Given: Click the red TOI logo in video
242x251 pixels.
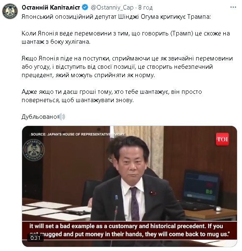Looking at the screenshot, I should (x=222, y=139).
